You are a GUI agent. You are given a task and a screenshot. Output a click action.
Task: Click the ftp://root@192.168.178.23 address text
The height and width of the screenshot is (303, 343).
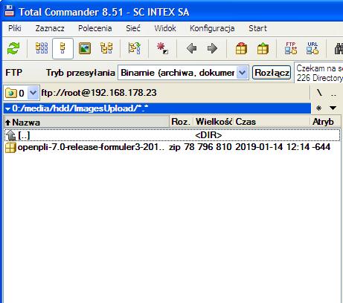(x=99, y=93)
